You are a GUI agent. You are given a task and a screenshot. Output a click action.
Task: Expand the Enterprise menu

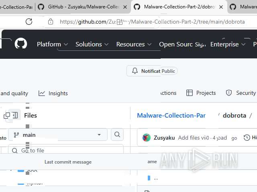point(228,44)
